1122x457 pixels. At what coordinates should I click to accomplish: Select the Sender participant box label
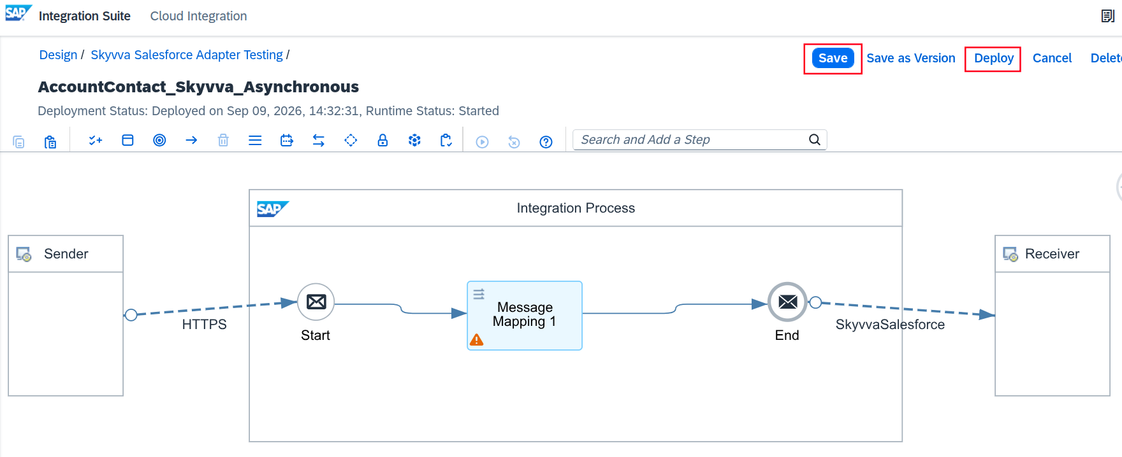point(66,254)
